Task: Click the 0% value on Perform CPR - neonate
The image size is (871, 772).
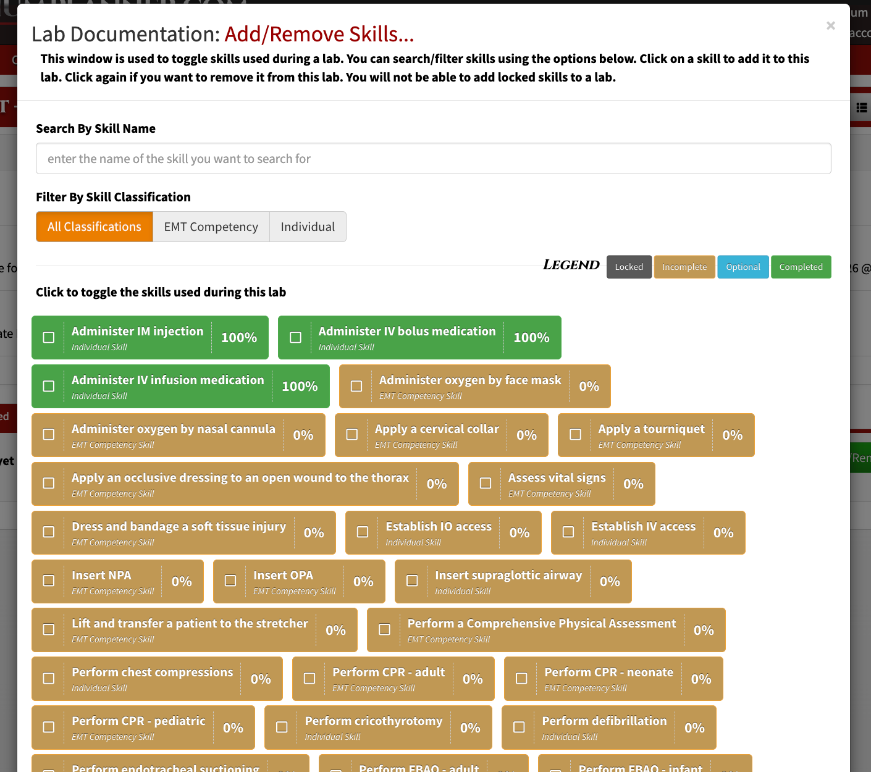Action: tap(701, 679)
